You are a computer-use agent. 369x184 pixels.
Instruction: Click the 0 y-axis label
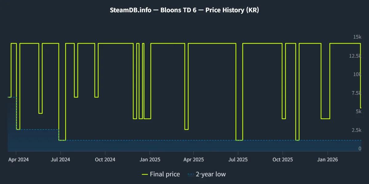360,149
